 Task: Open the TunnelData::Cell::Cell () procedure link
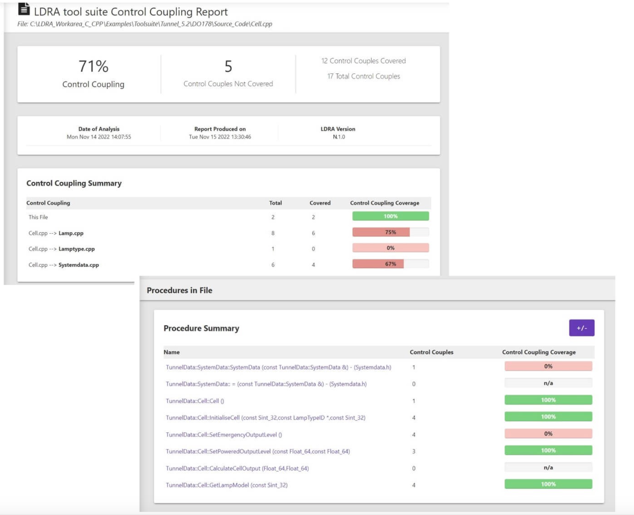point(195,401)
